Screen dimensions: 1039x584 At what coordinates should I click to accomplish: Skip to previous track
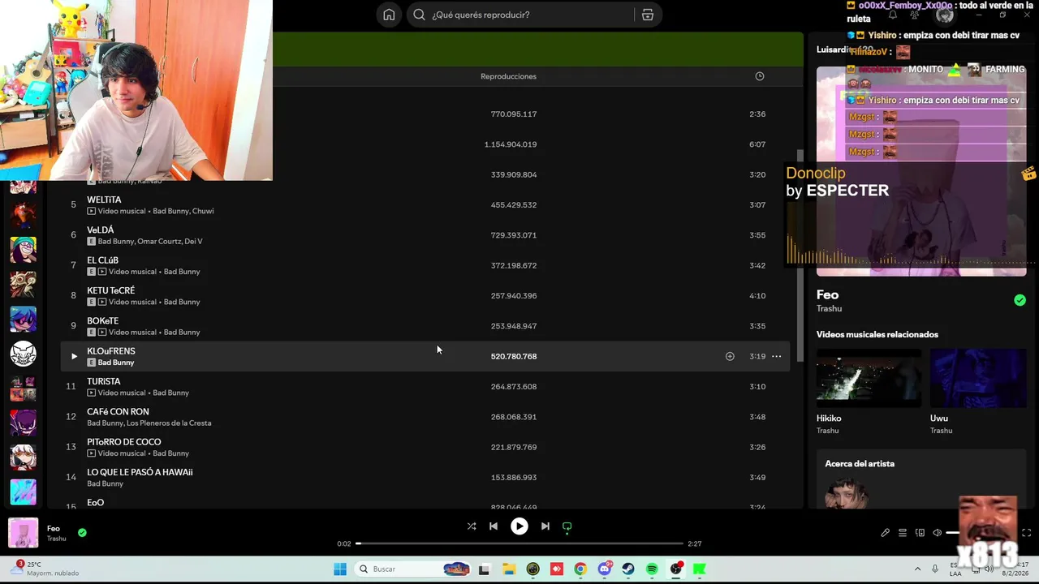494,526
